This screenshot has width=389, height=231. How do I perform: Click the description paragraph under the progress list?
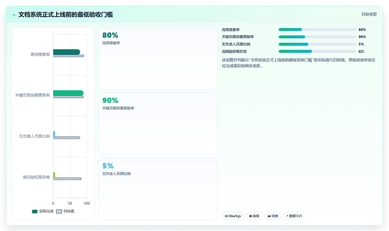coord(299,63)
